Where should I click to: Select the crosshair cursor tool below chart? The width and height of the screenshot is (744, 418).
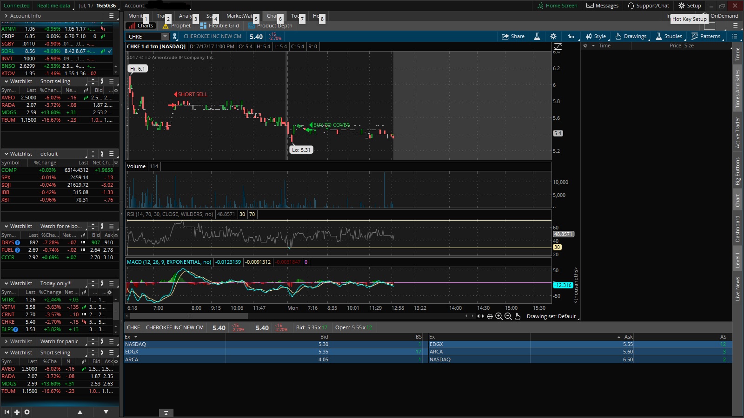[490, 316]
